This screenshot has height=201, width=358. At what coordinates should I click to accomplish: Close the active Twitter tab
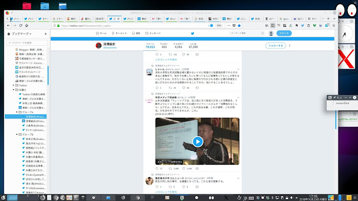118,18
